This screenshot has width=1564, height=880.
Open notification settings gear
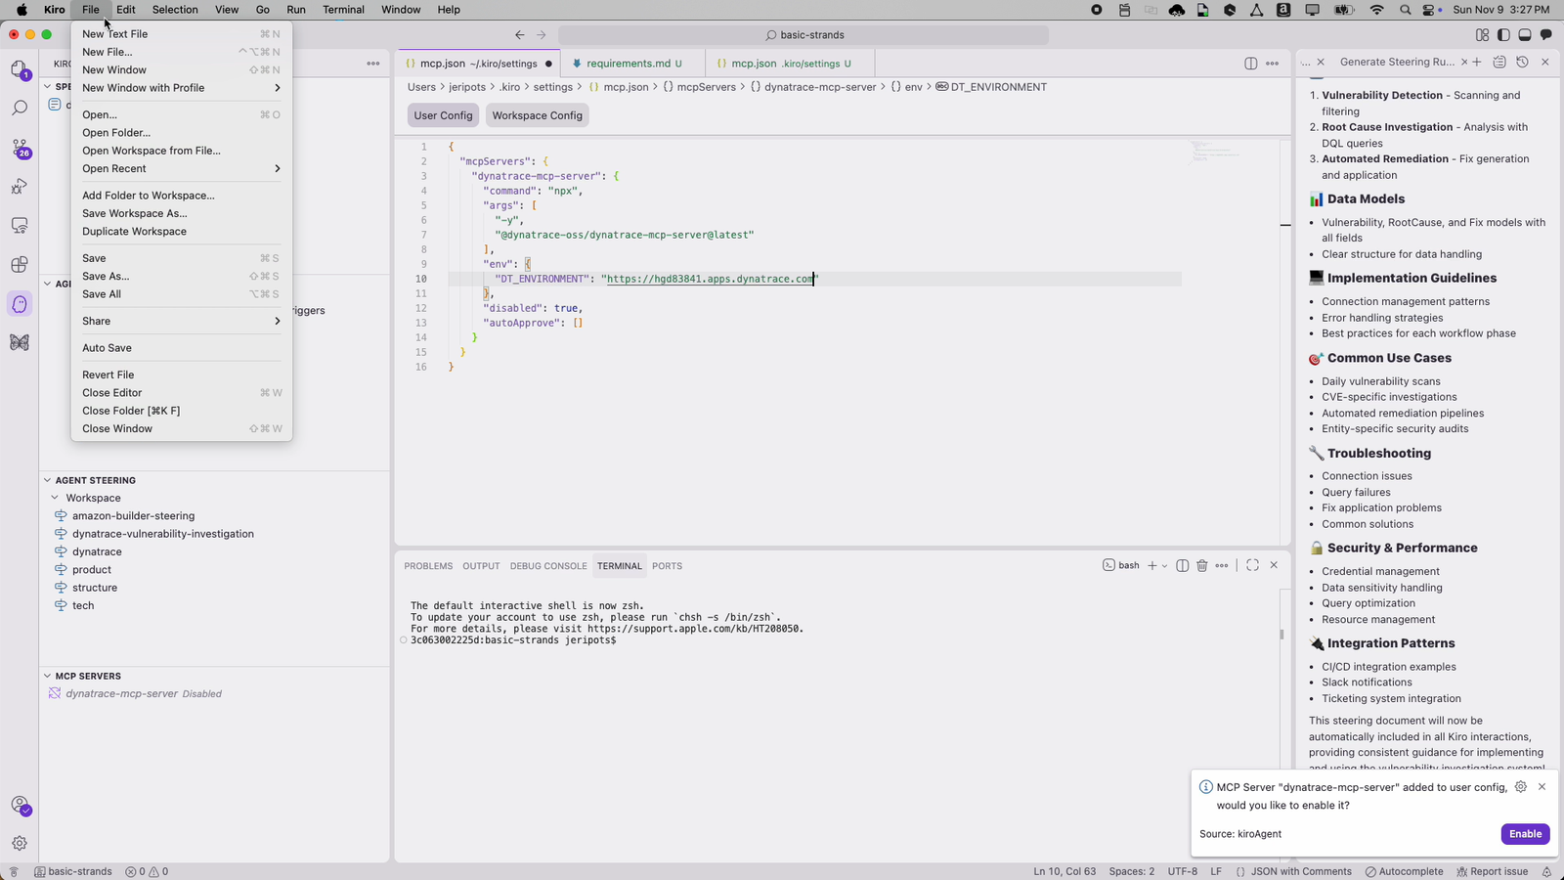pyautogui.click(x=1520, y=786)
